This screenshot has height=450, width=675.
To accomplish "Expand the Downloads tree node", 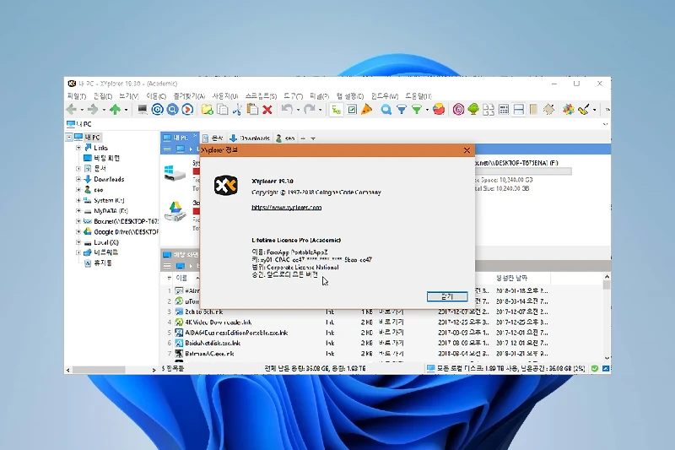I will 78,179.
